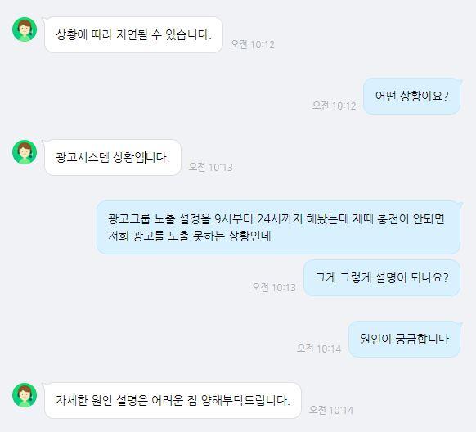Select the 어떤 상황이요? message bubble
This screenshot has width=476, height=432.
[411, 97]
